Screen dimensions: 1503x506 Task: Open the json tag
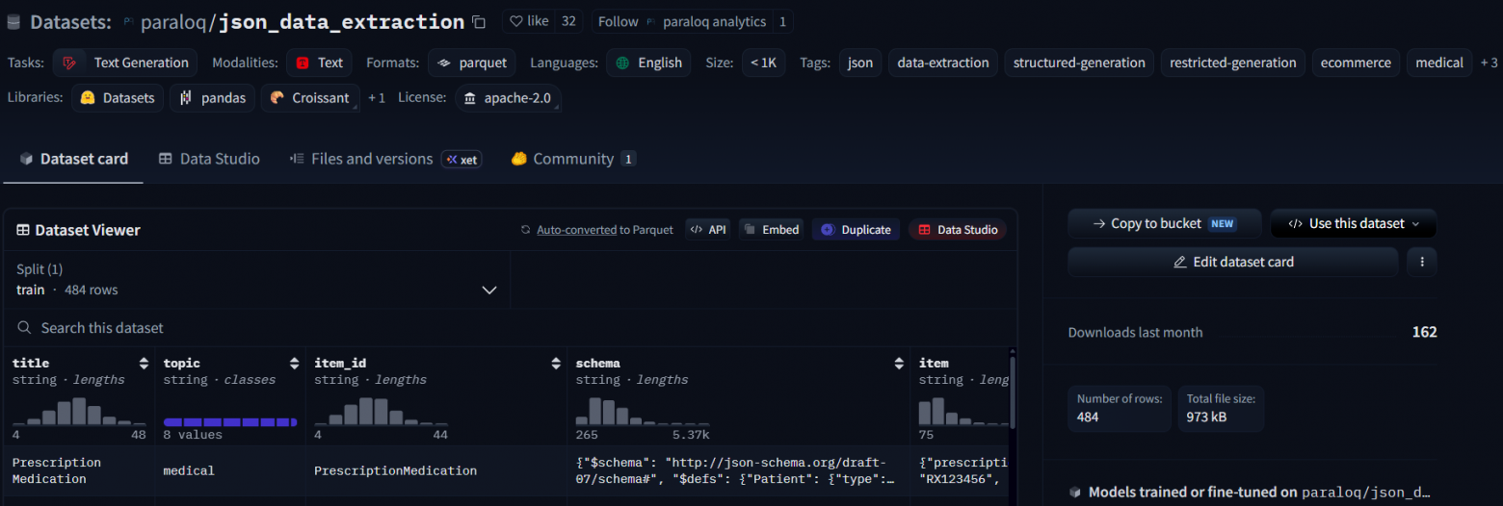click(860, 63)
